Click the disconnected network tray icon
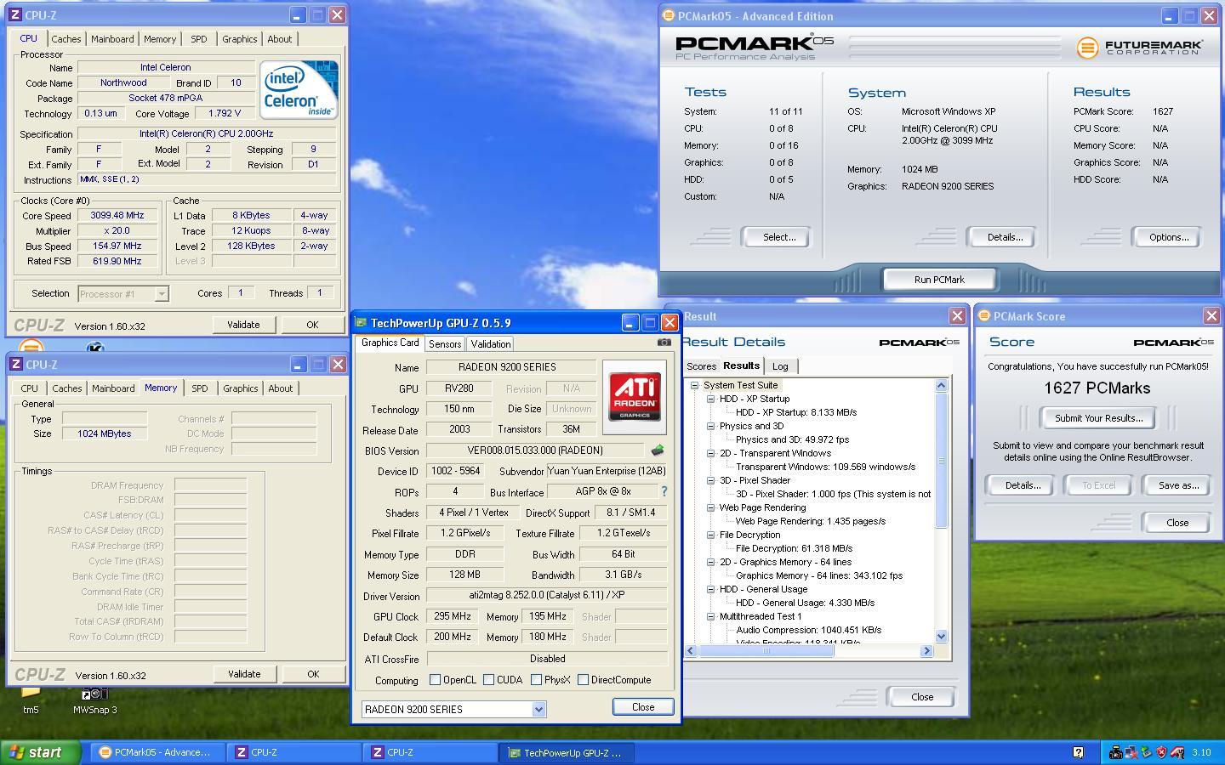 point(1131,752)
